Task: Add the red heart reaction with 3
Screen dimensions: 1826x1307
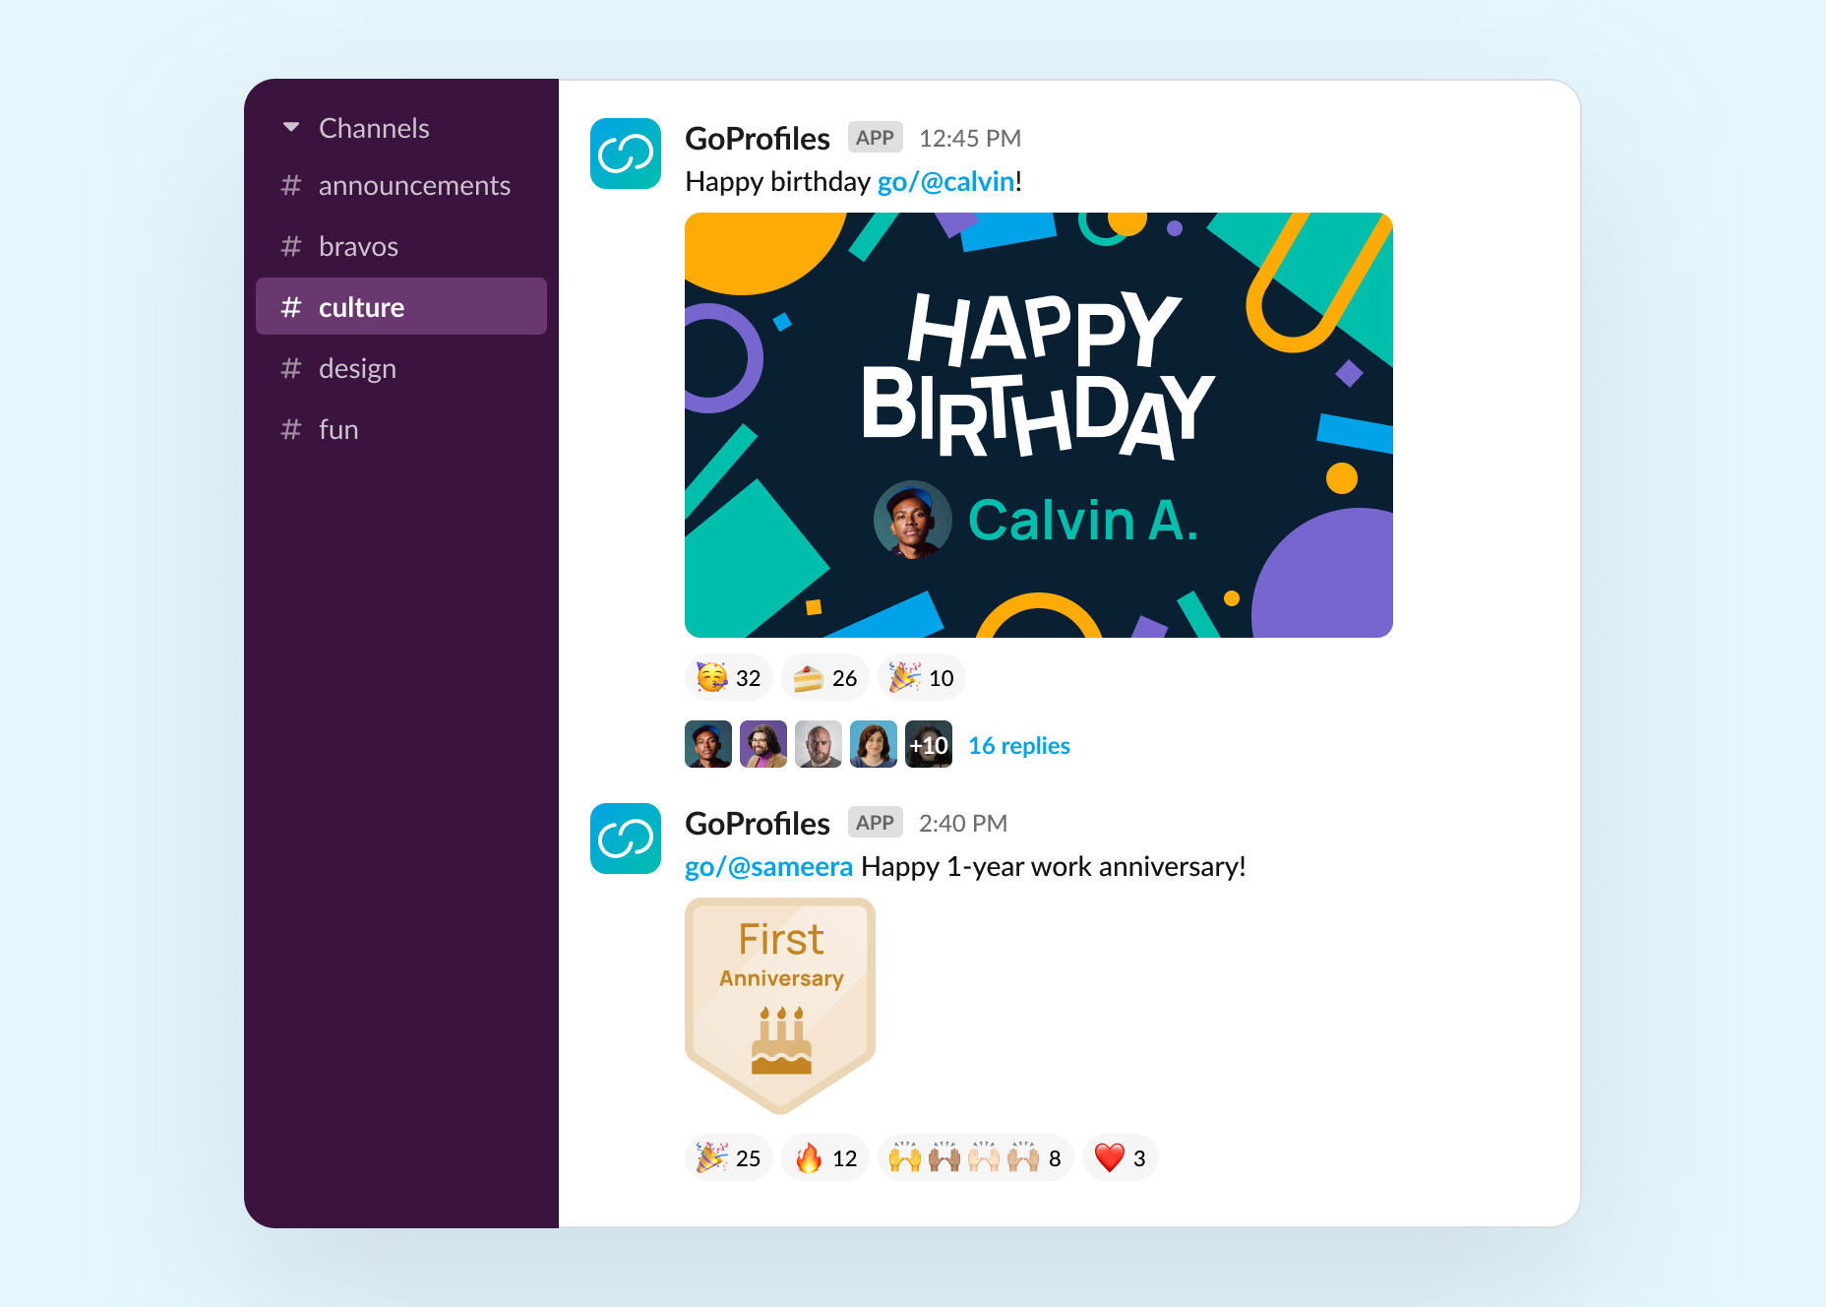Action: click(1121, 1157)
